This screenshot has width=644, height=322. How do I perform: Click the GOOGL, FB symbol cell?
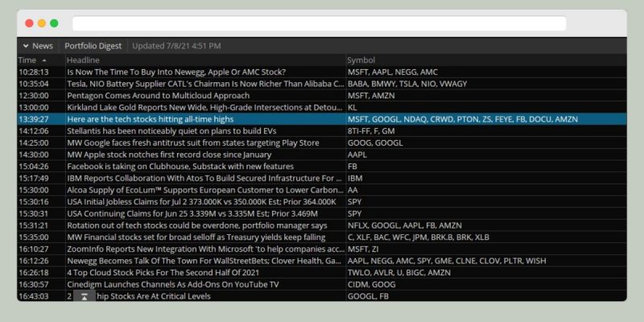pyautogui.click(x=368, y=296)
